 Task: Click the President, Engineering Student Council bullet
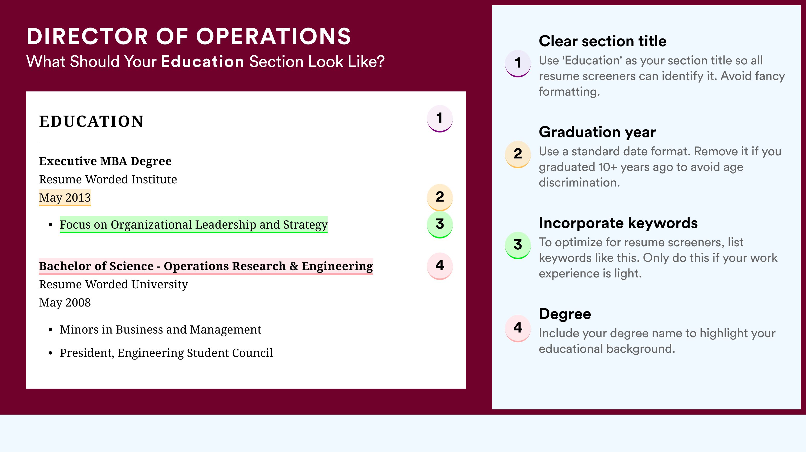tap(166, 353)
